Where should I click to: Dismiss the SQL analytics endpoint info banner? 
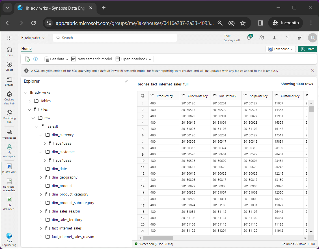312,71
